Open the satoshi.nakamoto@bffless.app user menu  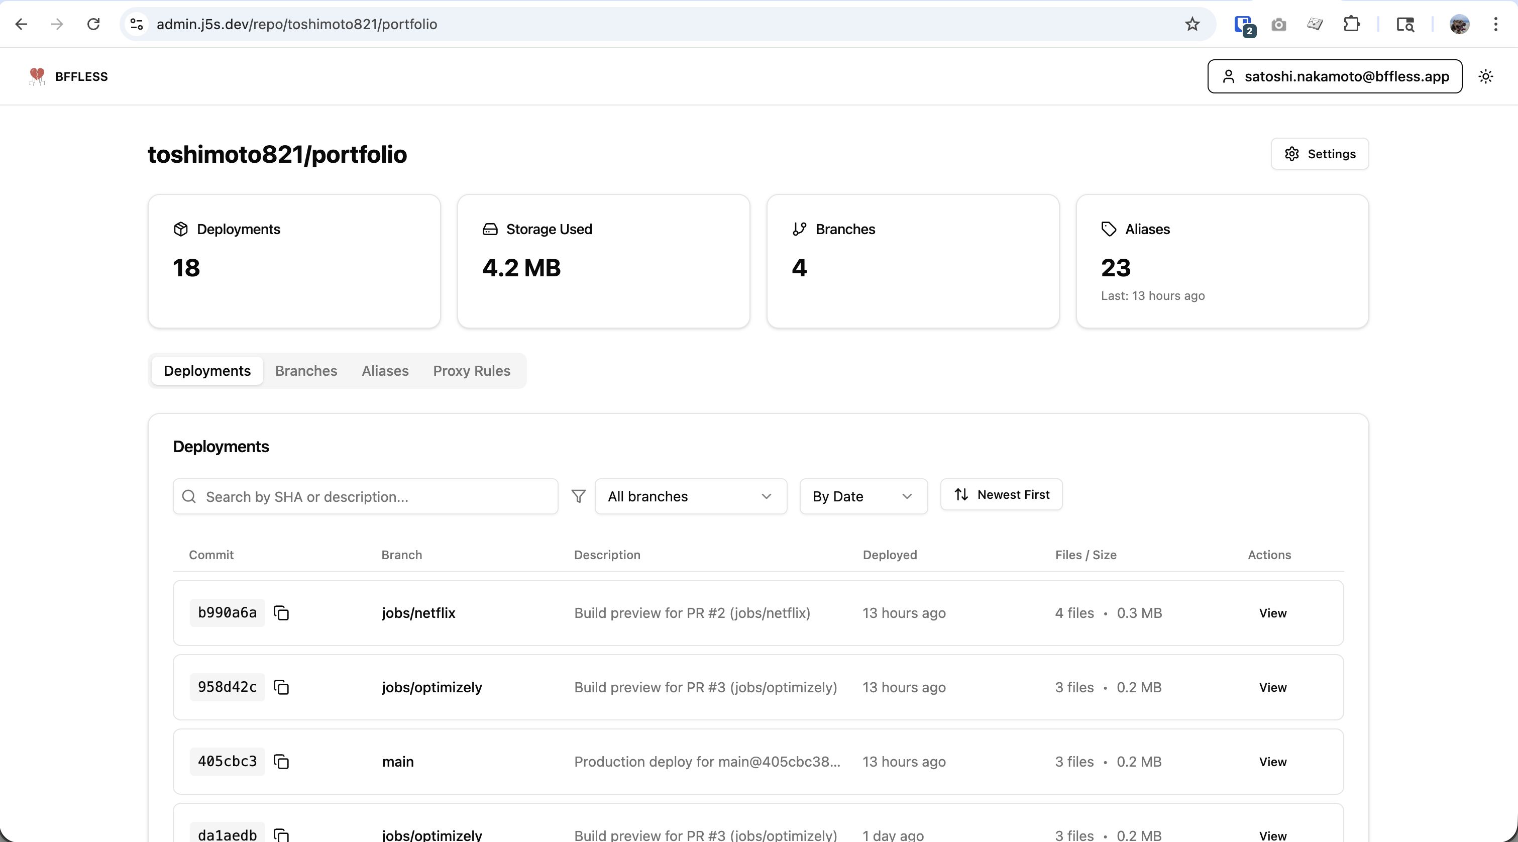[1334, 76]
